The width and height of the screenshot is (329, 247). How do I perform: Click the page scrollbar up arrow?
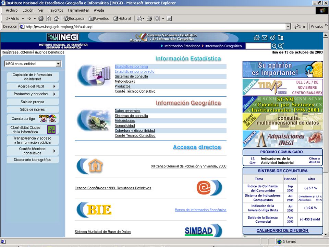click(326, 35)
